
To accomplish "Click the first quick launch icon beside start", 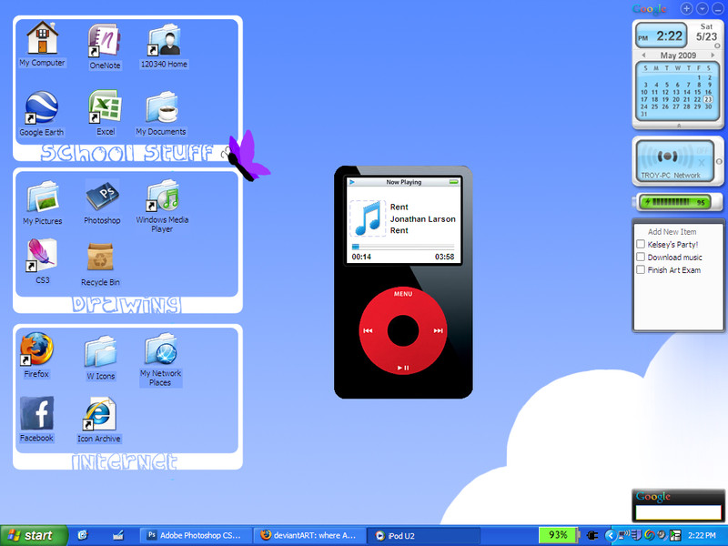I will point(83,535).
